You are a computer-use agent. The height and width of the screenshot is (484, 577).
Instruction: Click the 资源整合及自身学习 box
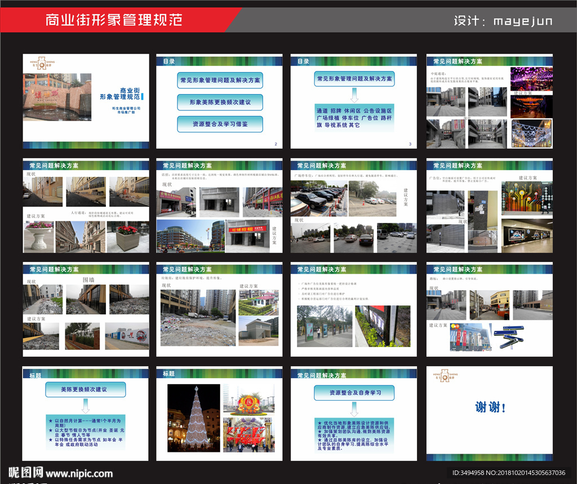coord(354,393)
